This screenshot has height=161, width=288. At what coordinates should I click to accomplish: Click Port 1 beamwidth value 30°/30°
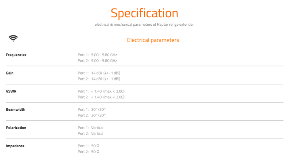point(98,109)
